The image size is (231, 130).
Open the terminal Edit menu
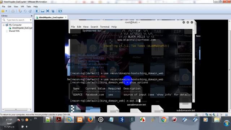[x=79, y=27]
